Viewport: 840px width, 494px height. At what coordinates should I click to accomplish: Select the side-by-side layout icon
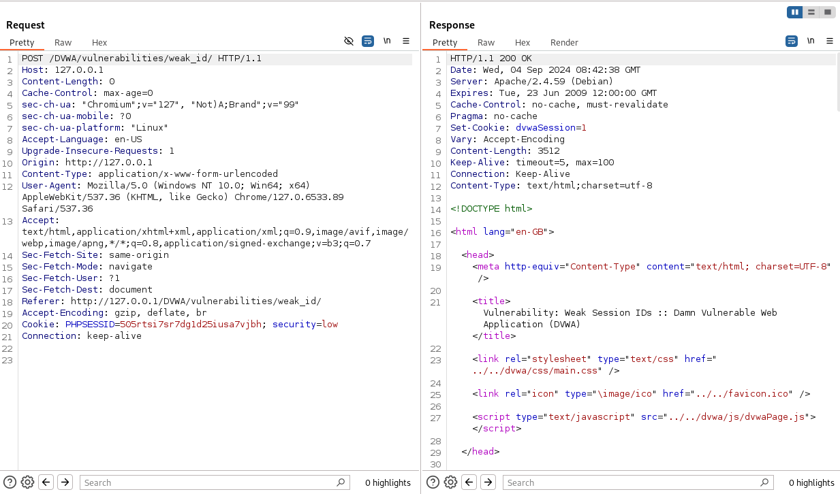pyautogui.click(x=795, y=12)
